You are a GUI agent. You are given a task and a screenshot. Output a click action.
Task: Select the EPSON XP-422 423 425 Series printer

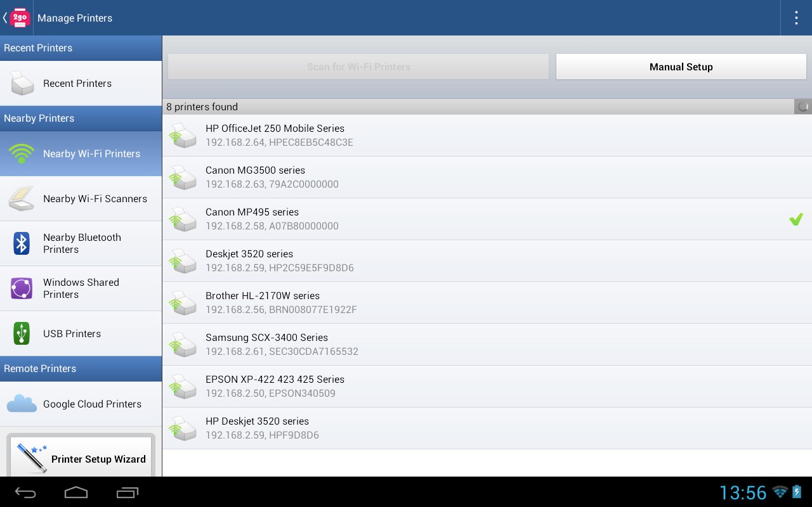(487, 387)
